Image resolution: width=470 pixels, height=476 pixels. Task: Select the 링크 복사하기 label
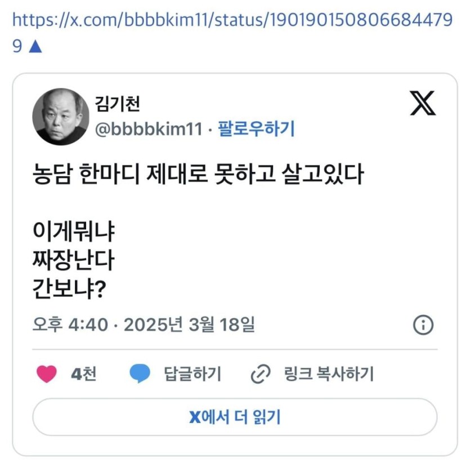coord(329,374)
